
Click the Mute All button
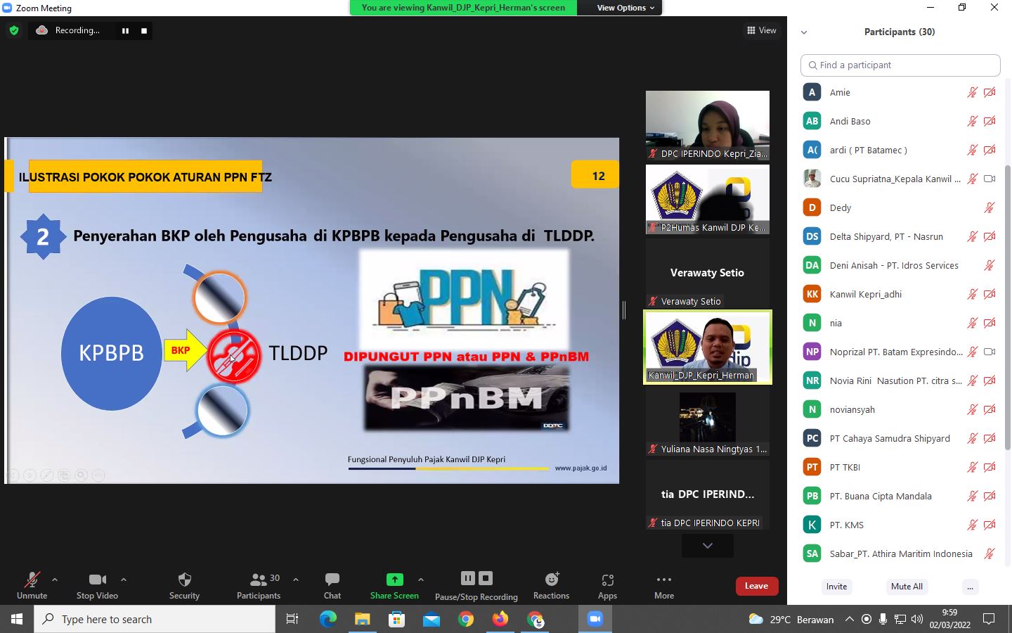pos(906,587)
